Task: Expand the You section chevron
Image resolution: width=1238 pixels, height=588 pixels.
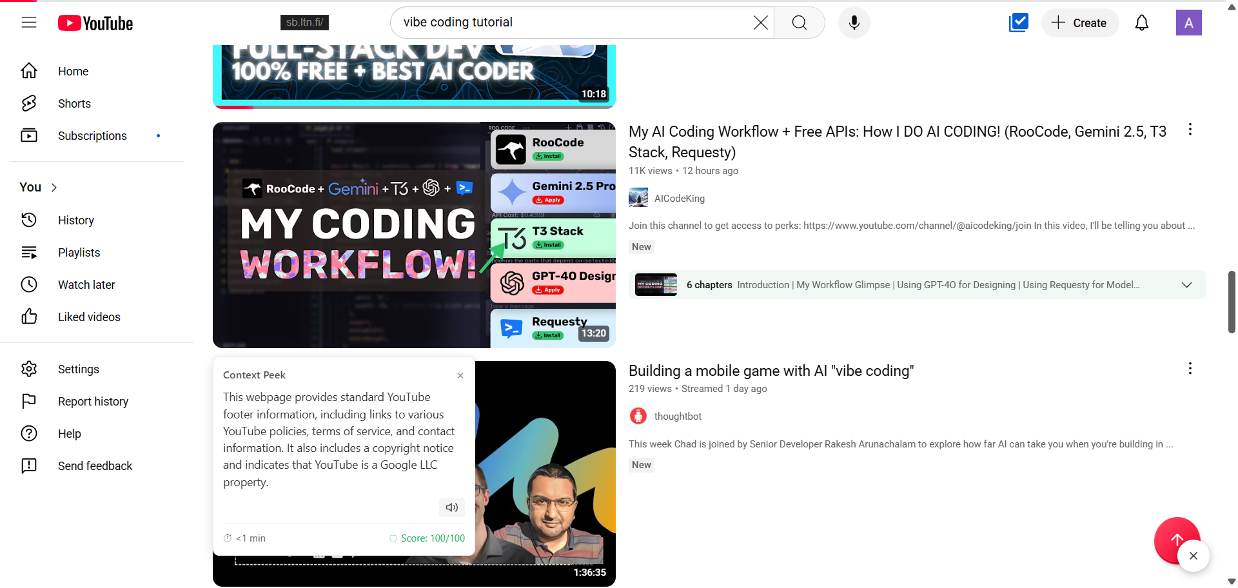Action: [54, 188]
